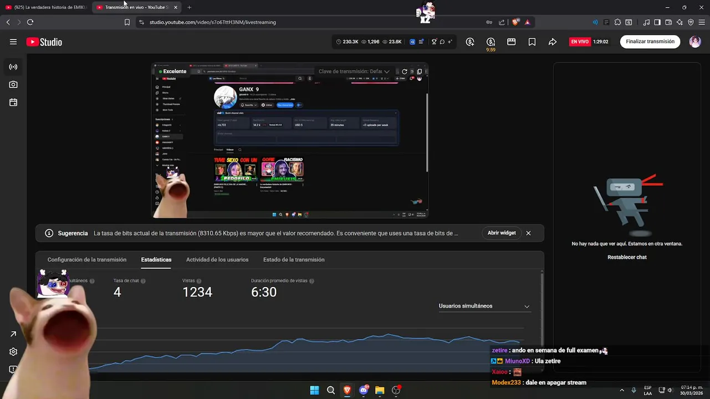Click the pop-out arrow icon in left sidebar
This screenshot has height=399, width=710.
(x=13, y=334)
